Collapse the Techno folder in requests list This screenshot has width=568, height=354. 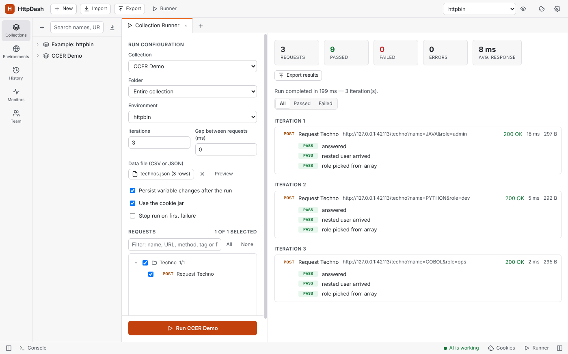136,263
